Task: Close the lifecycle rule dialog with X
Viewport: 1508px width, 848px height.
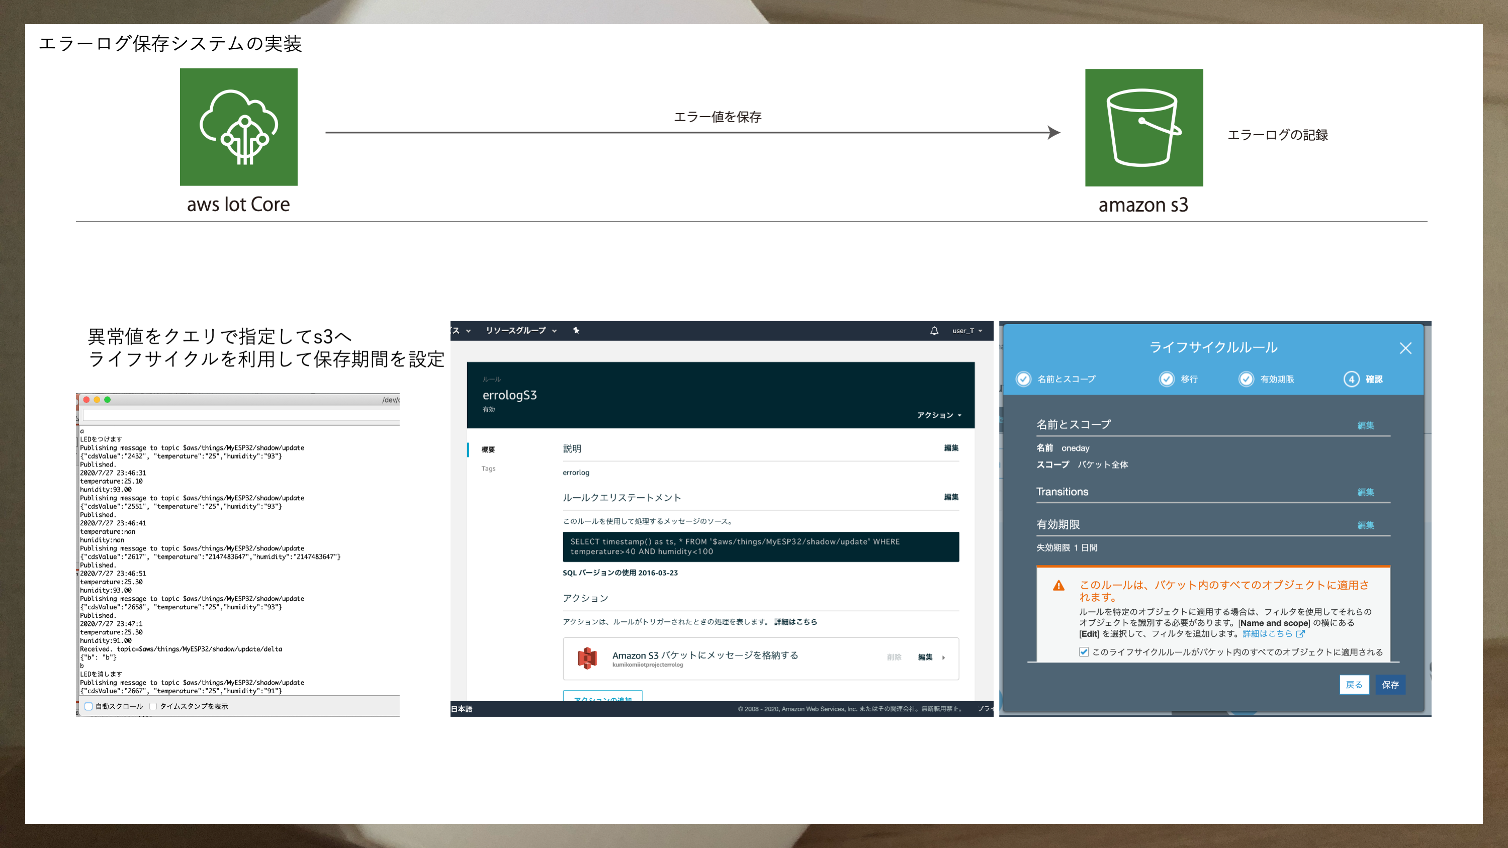Action: tap(1405, 348)
